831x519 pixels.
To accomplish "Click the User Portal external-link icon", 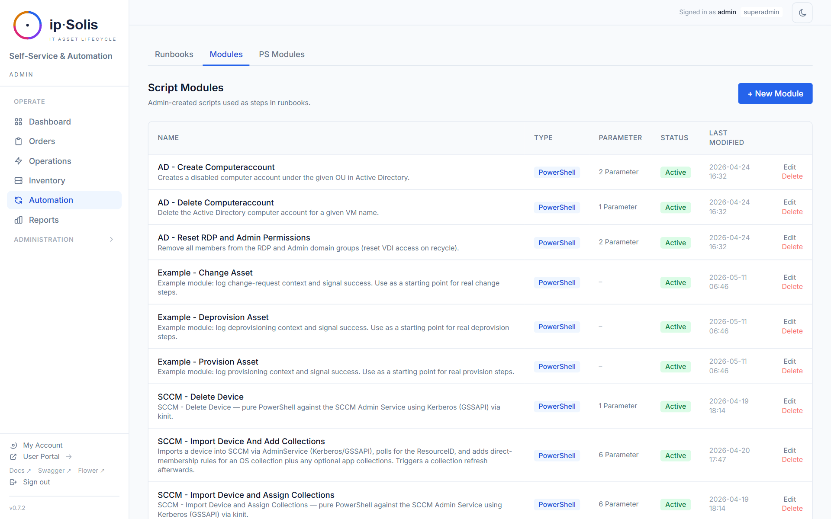I will [13, 457].
